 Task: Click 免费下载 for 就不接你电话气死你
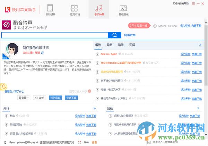tap(197, 81)
